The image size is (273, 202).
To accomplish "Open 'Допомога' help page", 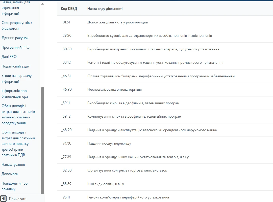I will pos(10,174).
